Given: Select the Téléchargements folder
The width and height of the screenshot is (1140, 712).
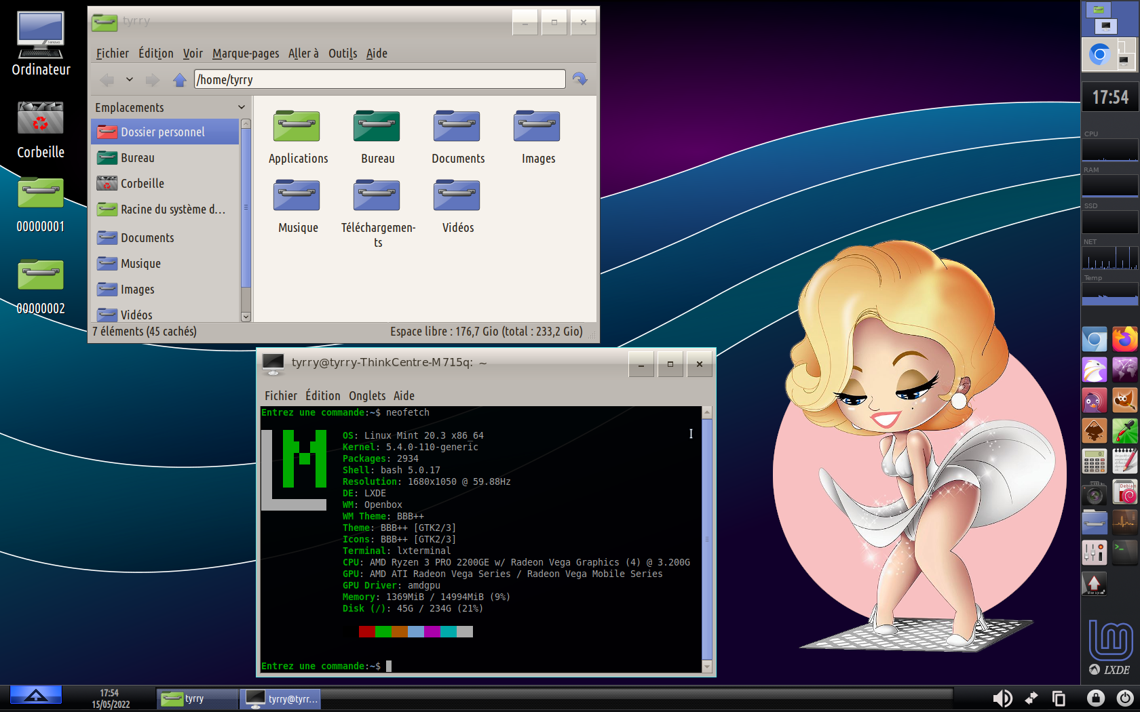Looking at the screenshot, I should point(378,214).
